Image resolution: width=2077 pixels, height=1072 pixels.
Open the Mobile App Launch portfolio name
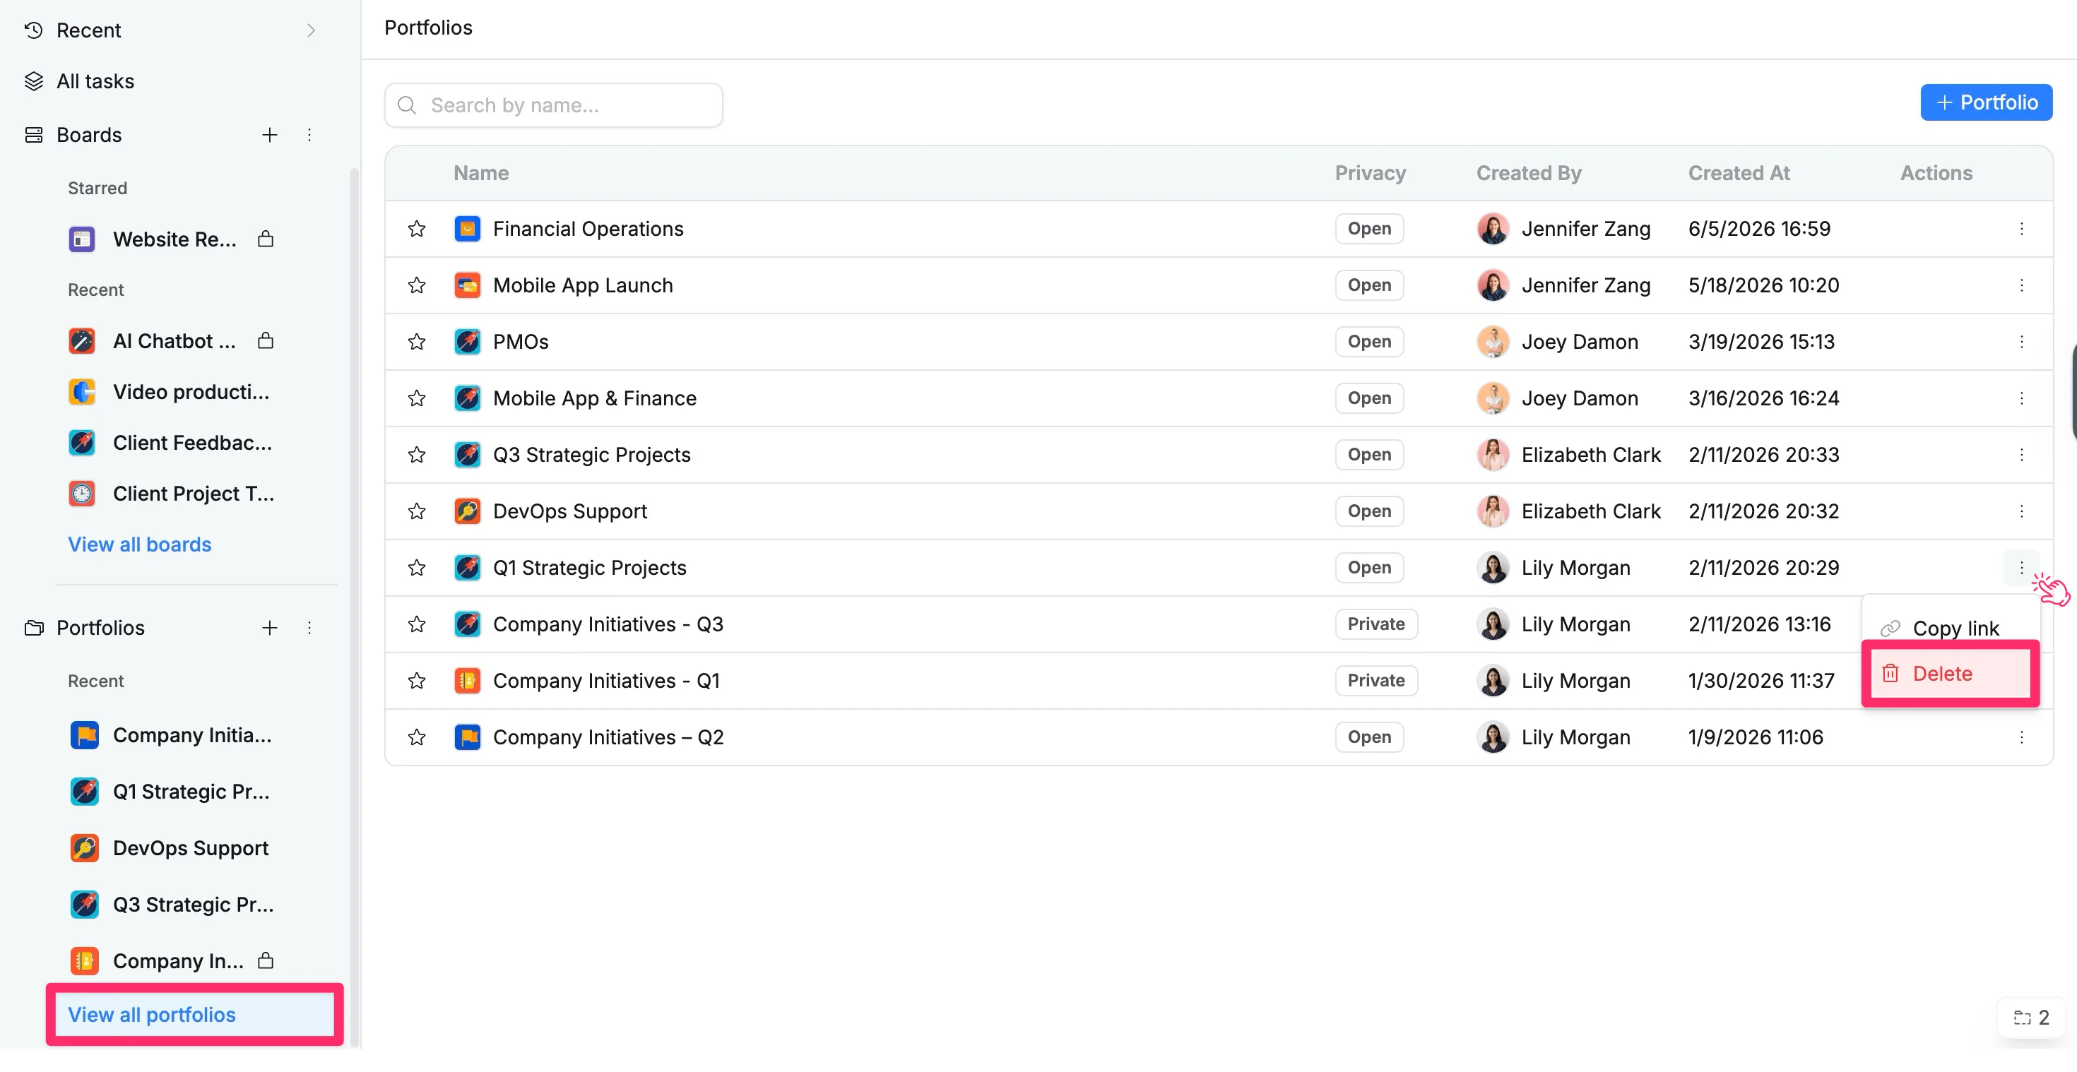582,285
